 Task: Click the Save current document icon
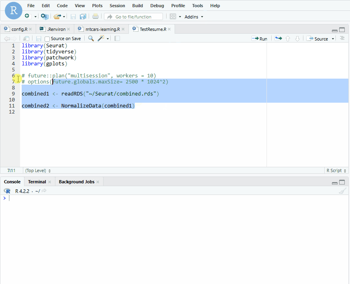point(72,16)
